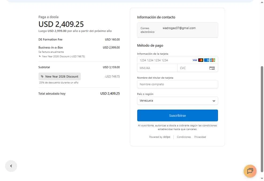
Task: Click the Mastercard logo
Action: tap(201, 60)
